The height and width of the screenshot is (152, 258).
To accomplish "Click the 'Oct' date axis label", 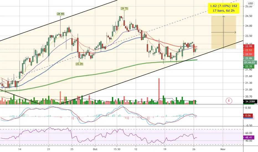I will 95,149.
